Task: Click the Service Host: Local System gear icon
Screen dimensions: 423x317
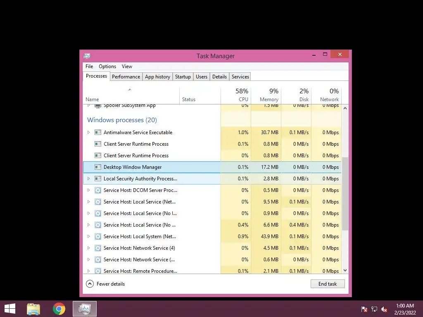Action: [98, 237]
